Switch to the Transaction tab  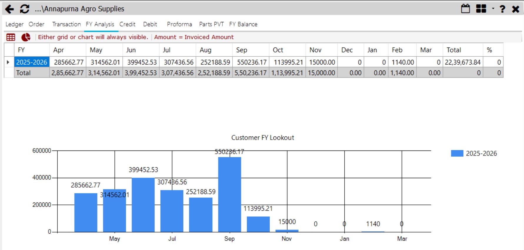coord(66,24)
